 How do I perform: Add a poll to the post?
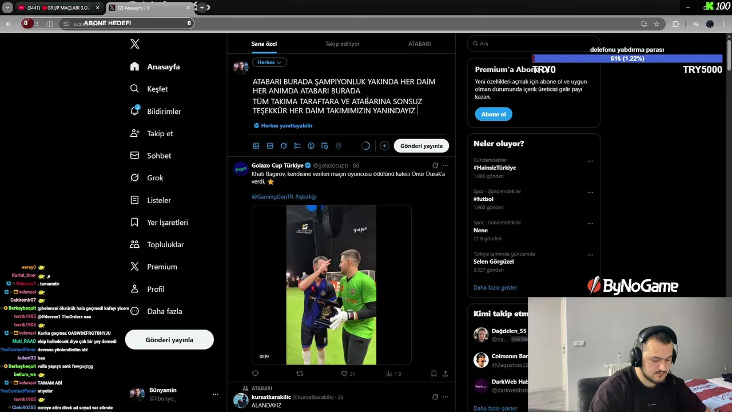(x=297, y=146)
